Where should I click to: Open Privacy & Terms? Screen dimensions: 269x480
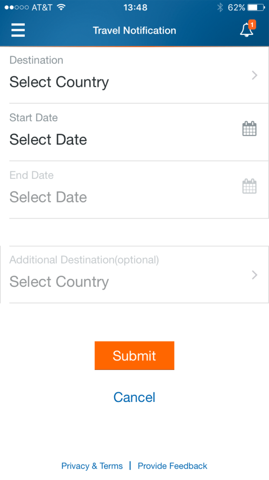92,466
